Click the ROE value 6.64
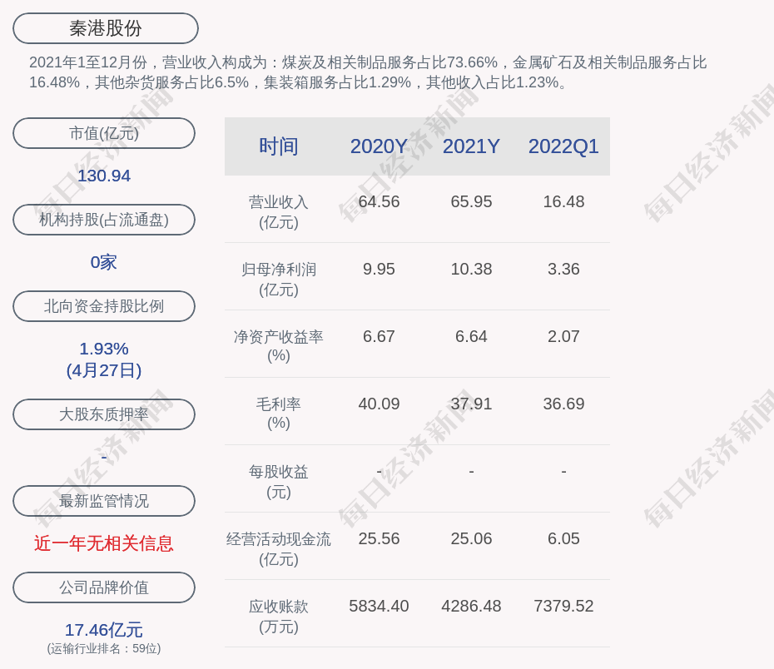Image resolution: width=774 pixels, height=669 pixels. tap(471, 336)
